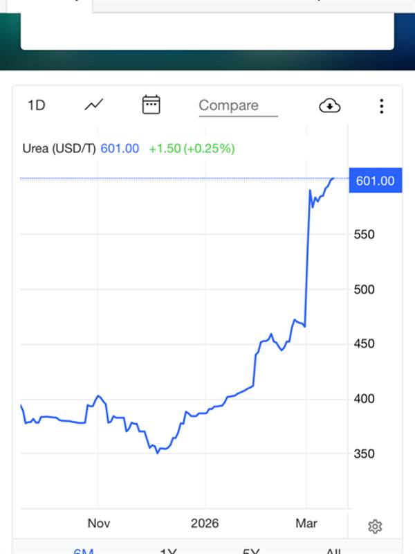Click the green +1.50 (+0.25%) change text

tap(192, 148)
